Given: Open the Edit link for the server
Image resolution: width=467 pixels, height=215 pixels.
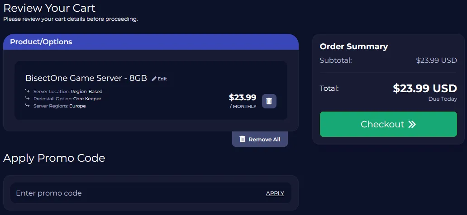Looking at the screenshot, I should [x=162, y=79].
